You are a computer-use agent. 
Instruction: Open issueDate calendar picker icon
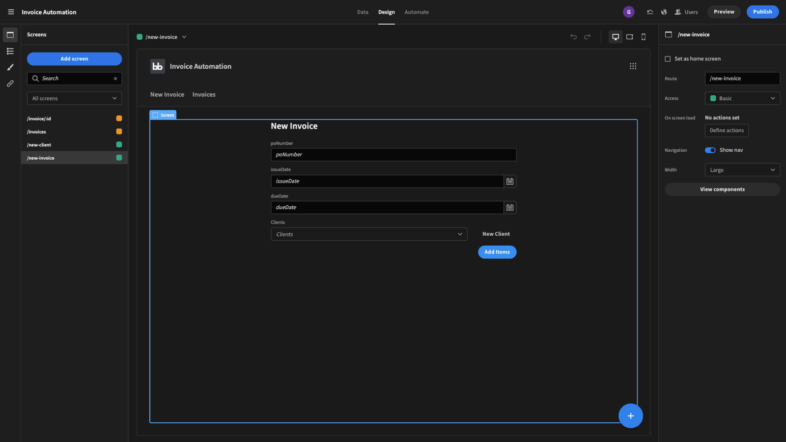510,181
